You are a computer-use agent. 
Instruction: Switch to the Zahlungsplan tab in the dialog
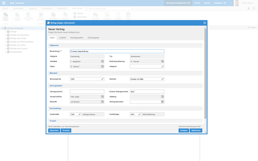coord(93,38)
